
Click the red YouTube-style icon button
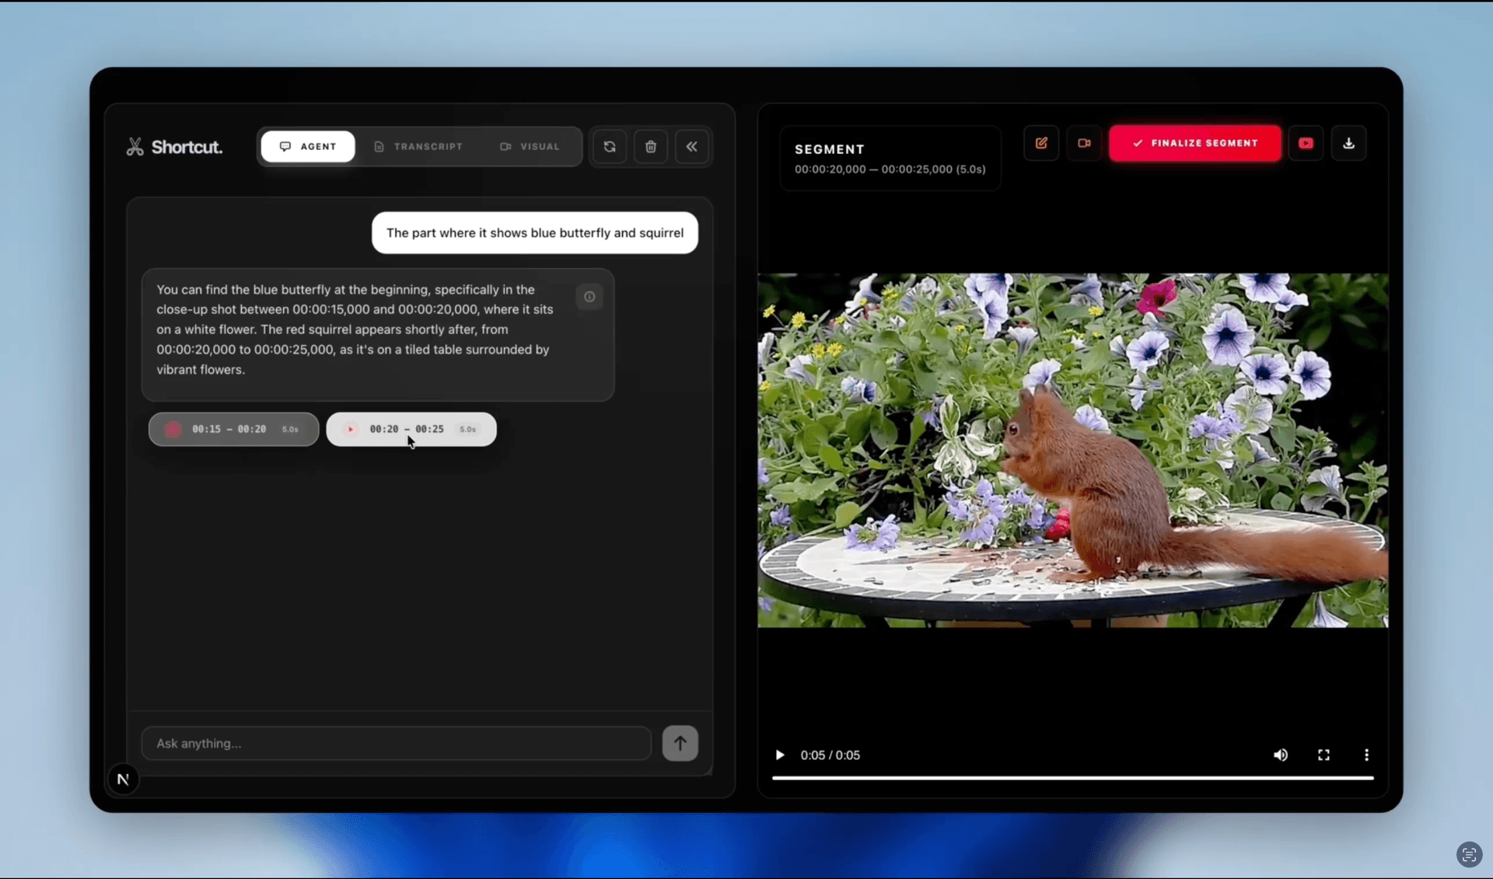click(1306, 143)
